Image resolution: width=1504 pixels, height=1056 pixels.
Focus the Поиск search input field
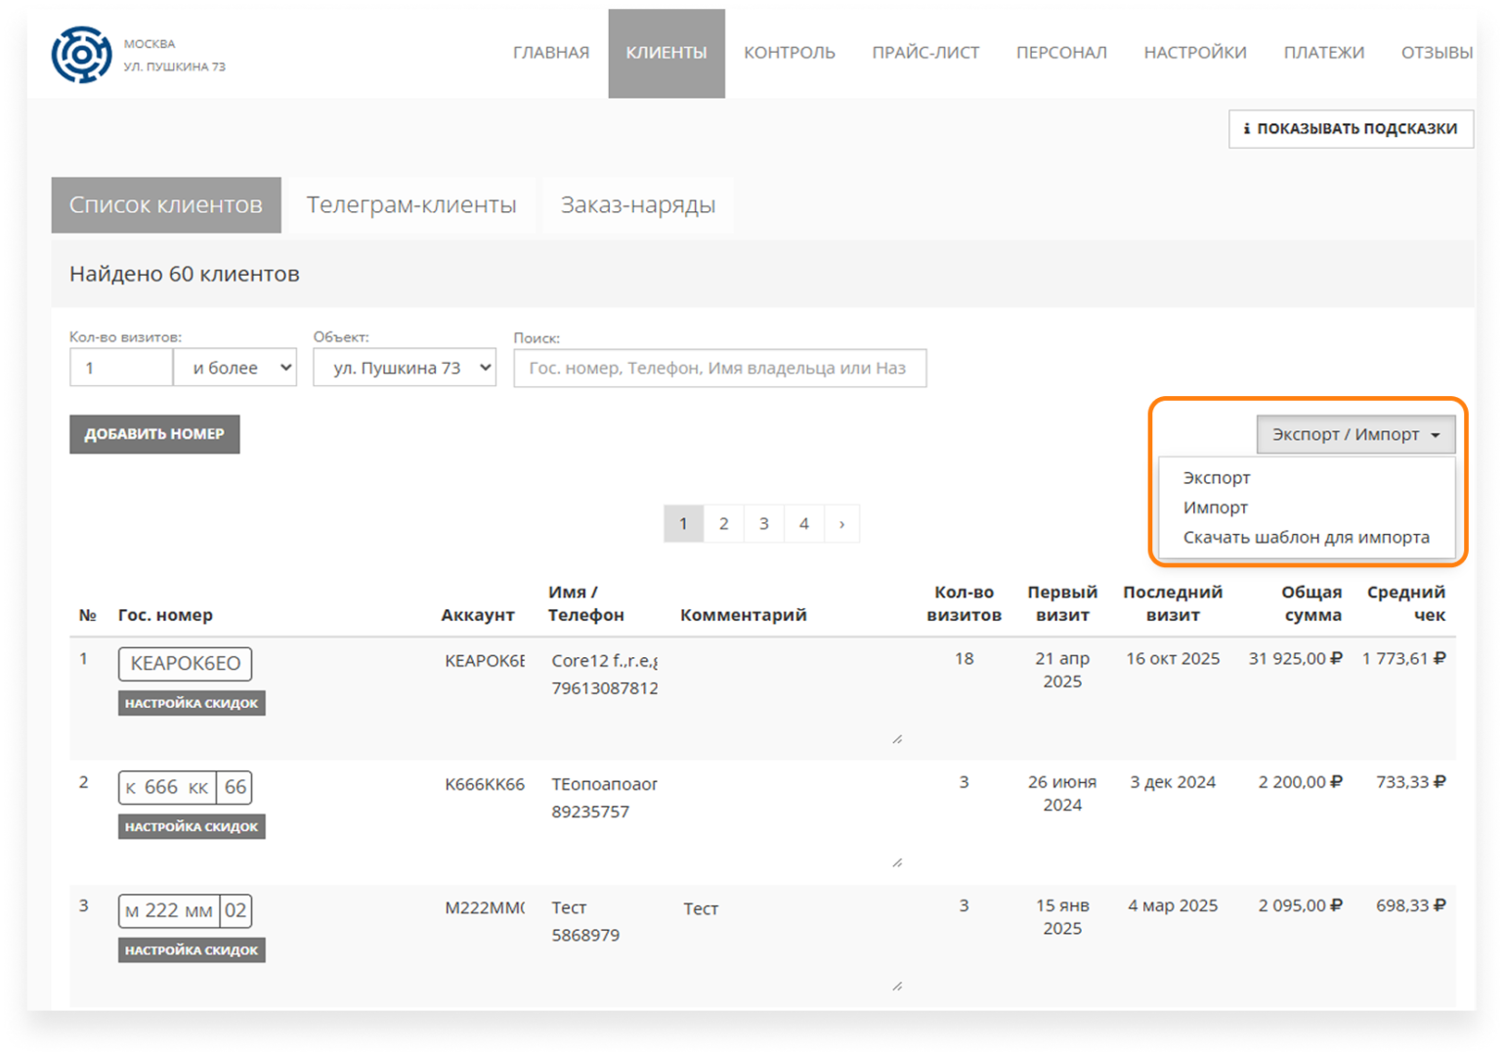719,368
